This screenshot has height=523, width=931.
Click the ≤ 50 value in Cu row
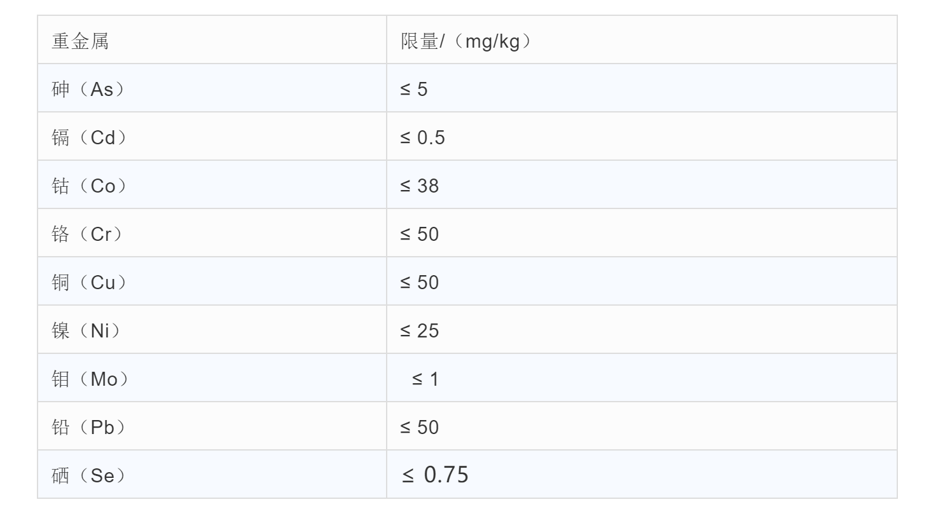pos(420,283)
